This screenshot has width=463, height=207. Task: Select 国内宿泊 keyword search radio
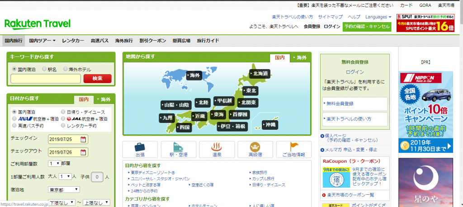(x=14, y=69)
